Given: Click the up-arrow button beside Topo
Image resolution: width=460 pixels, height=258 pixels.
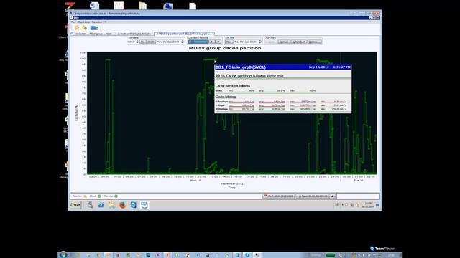Looking at the screenshot, I should [332, 196].
